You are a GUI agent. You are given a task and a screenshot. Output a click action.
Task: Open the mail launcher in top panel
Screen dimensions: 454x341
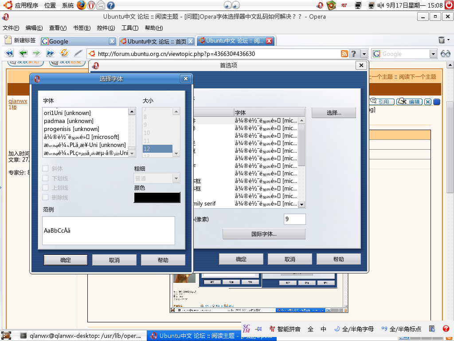[101, 5]
